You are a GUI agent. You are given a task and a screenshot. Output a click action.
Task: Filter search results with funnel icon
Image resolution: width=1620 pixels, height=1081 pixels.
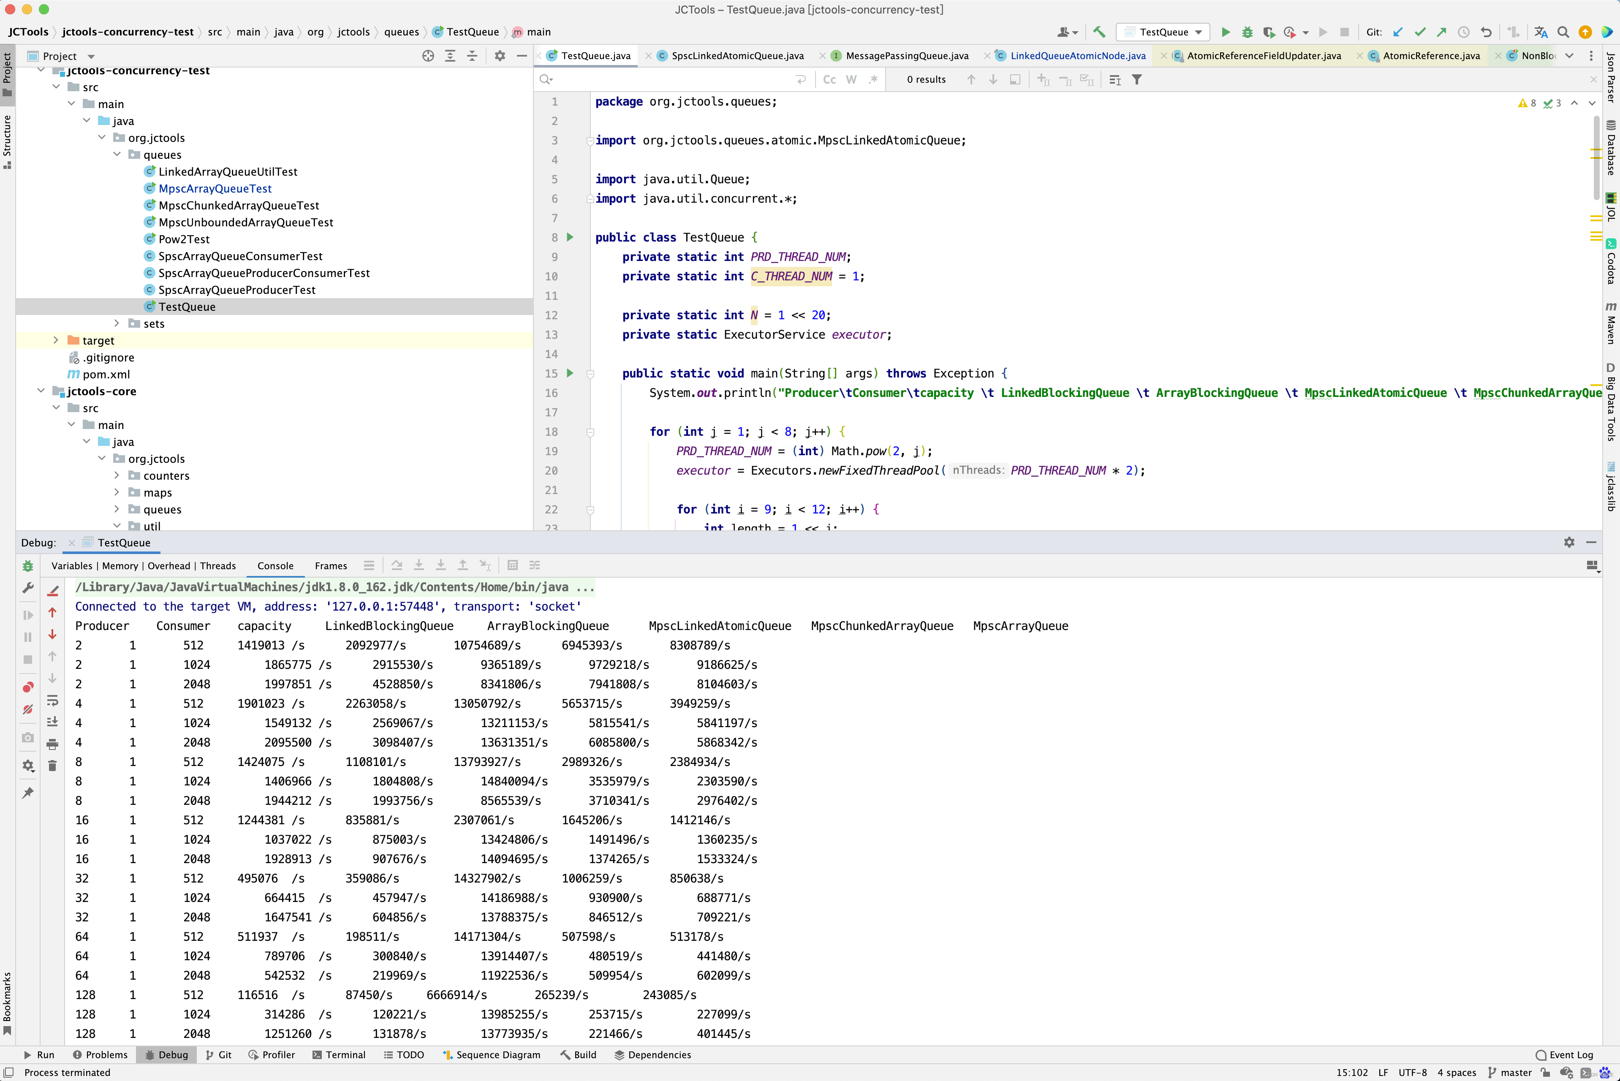click(x=1137, y=79)
